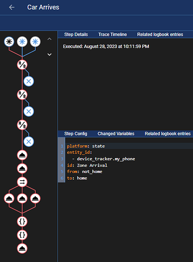
Task: Select the black asterisk trigger node
Action: coord(9,42)
